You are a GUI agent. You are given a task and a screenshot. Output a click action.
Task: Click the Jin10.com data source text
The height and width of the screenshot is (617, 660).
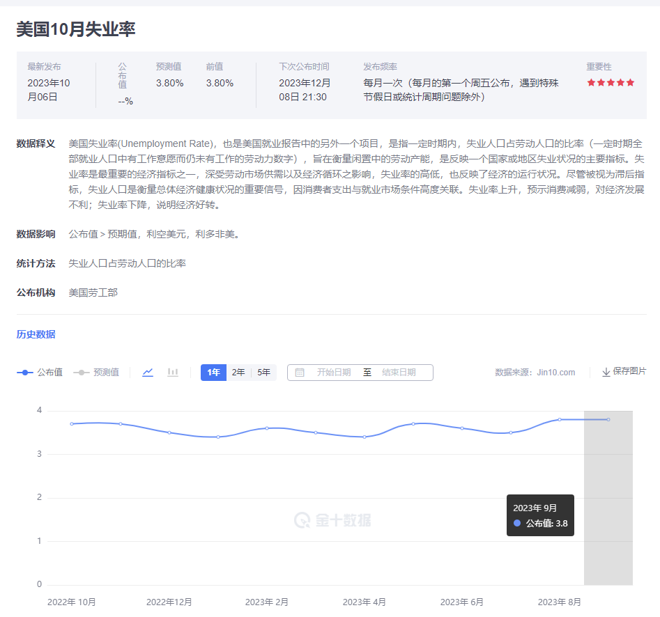pos(556,373)
